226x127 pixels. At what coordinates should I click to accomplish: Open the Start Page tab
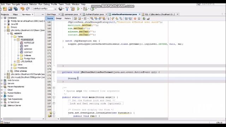51,14
